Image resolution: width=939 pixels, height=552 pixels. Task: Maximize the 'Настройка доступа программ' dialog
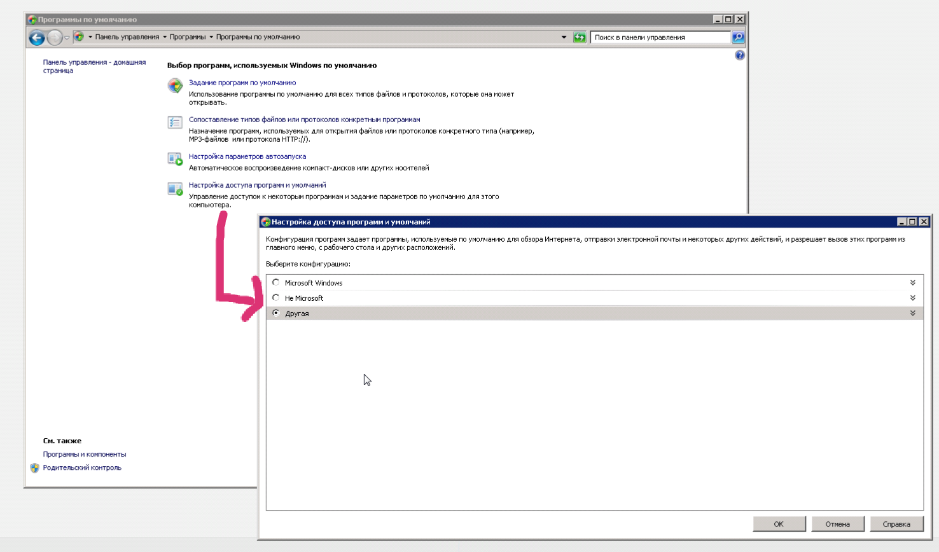click(x=912, y=222)
